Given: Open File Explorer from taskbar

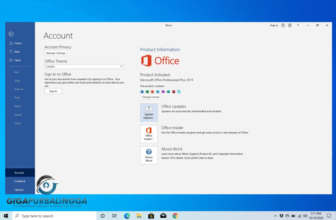Looking at the screenshot, I should click(139, 216).
